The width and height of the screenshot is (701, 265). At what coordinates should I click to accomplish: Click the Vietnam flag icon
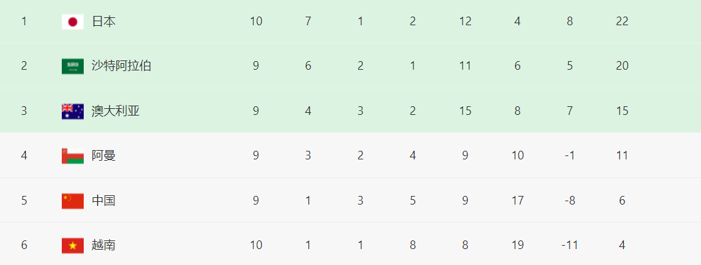click(x=72, y=245)
